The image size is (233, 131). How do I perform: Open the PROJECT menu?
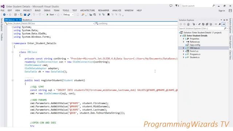tap(27, 11)
